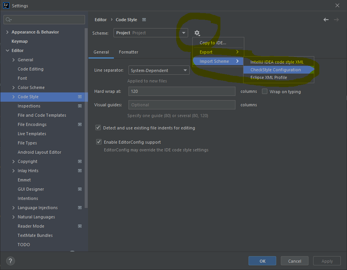Open the Line separator dropdown

[159, 70]
